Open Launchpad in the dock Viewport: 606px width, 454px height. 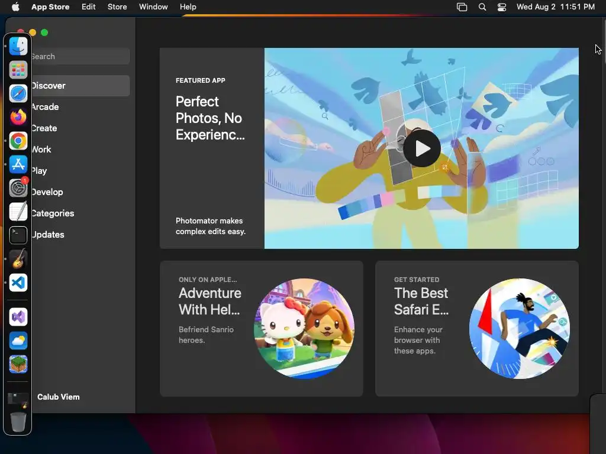click(18, 70)
